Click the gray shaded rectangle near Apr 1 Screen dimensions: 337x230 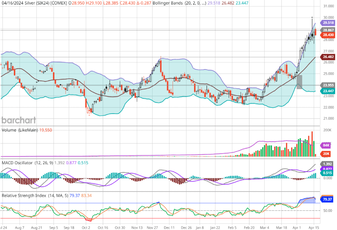pyautogui.click(x=299, y=82)
